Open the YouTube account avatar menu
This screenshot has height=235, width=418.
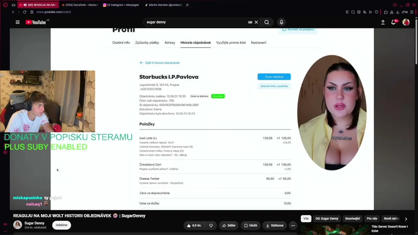406,22
